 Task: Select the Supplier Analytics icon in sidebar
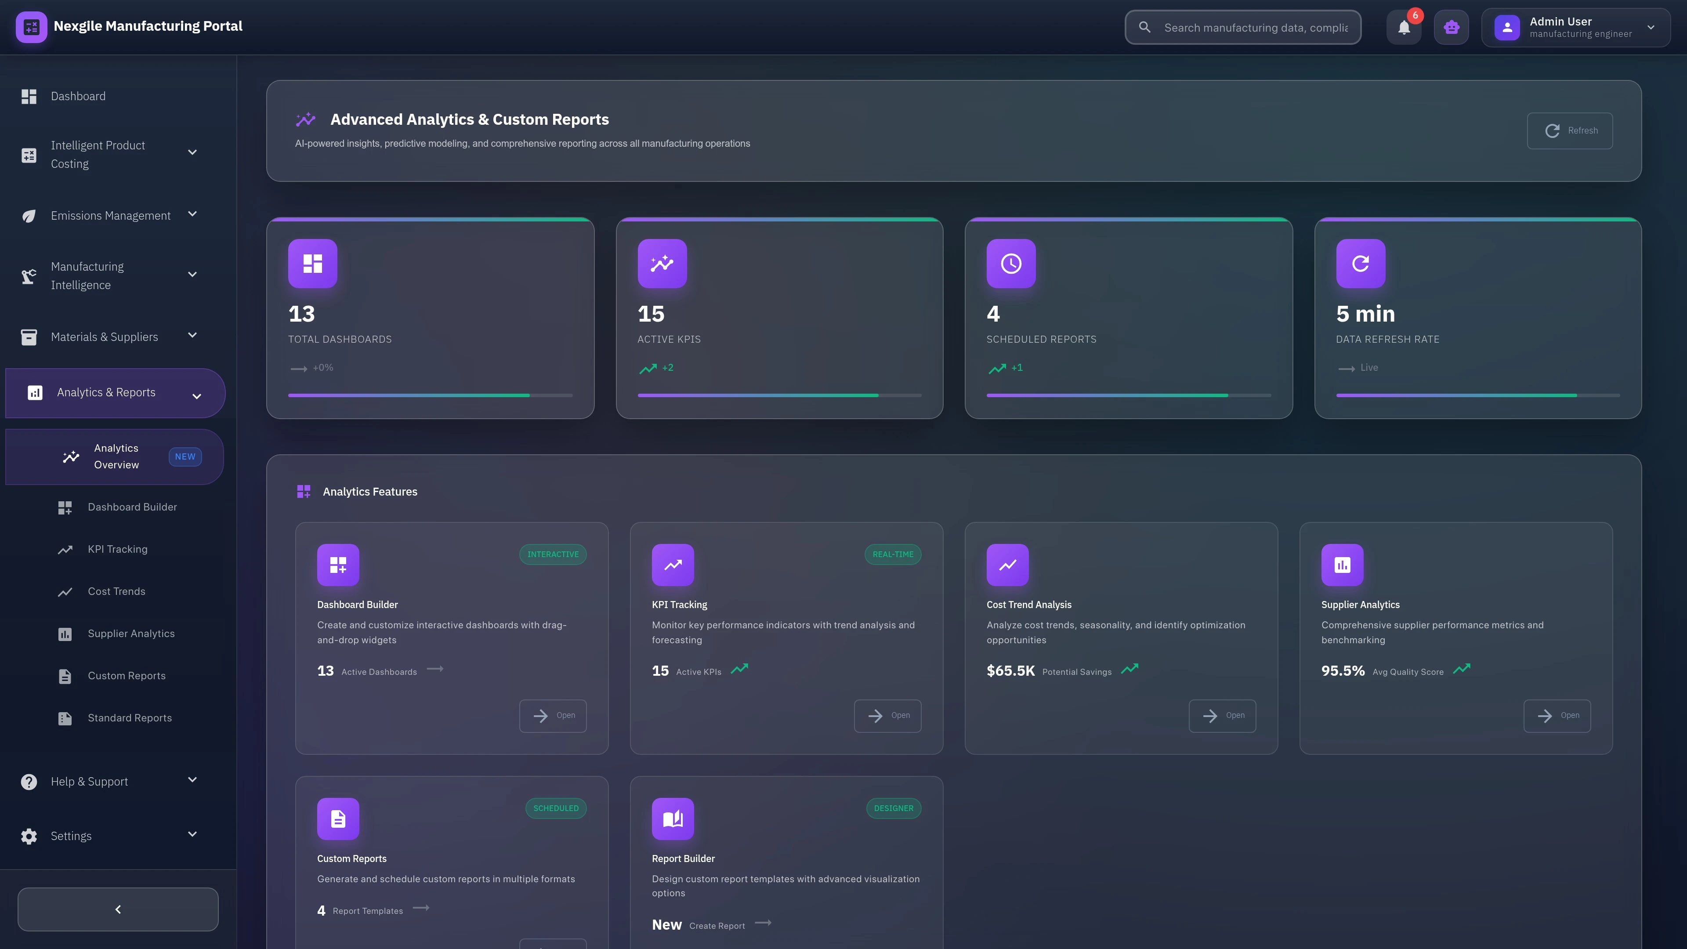(x=65, y=633)
